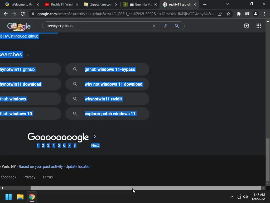Go to results page 4

pos(54,146)
